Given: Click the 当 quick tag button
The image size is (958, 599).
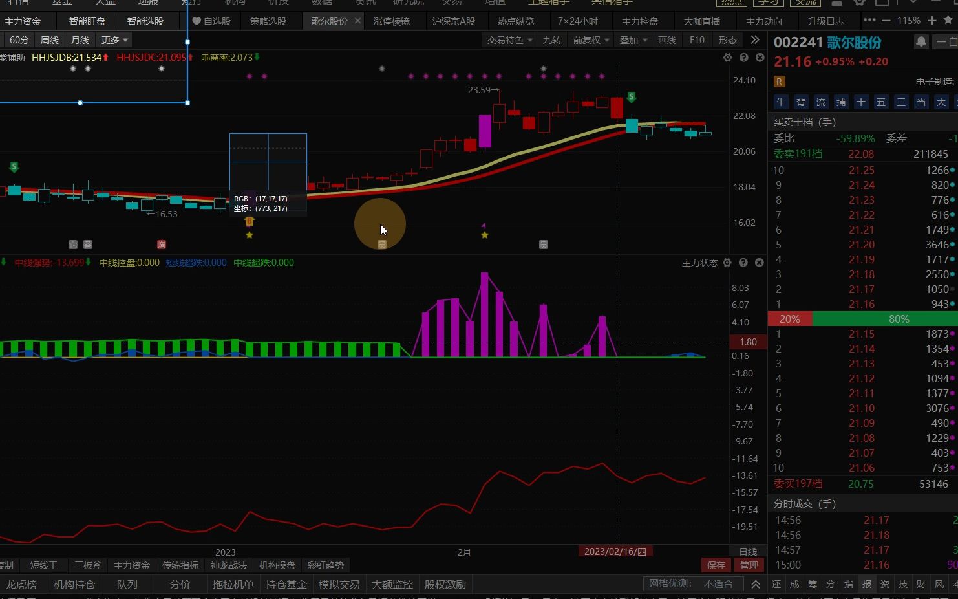Looking at the screenshot, I should [x=921, y=102].
